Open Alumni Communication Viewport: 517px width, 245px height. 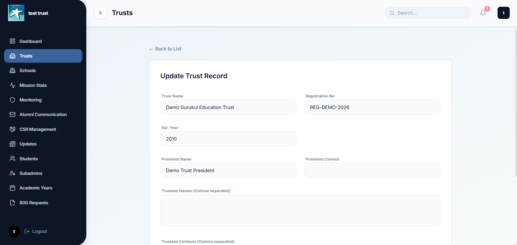[x=43, y=114]
